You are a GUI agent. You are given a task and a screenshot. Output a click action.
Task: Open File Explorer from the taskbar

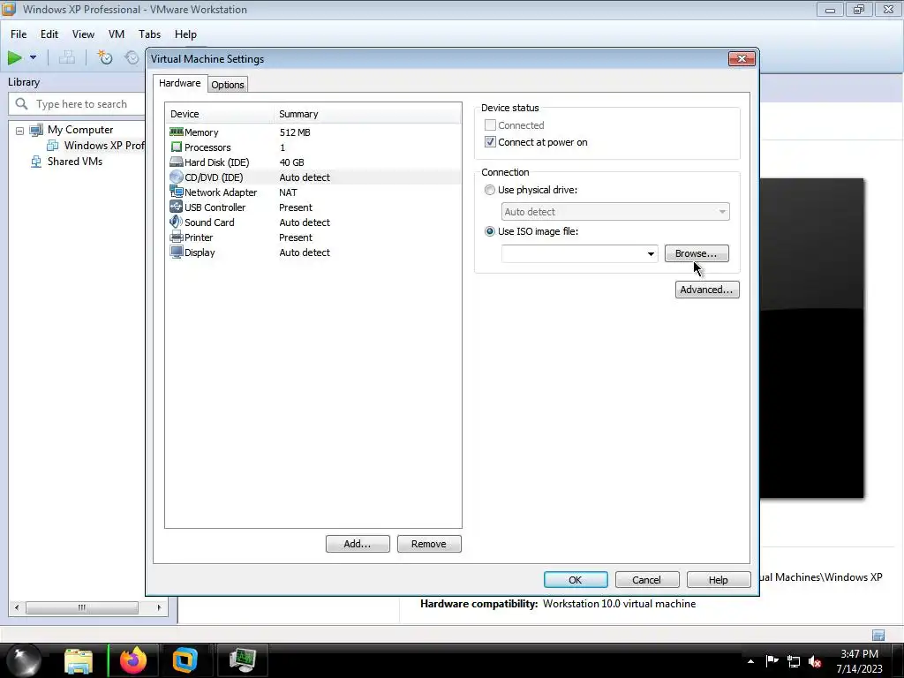pyautogui.click(x=79, y=660)
